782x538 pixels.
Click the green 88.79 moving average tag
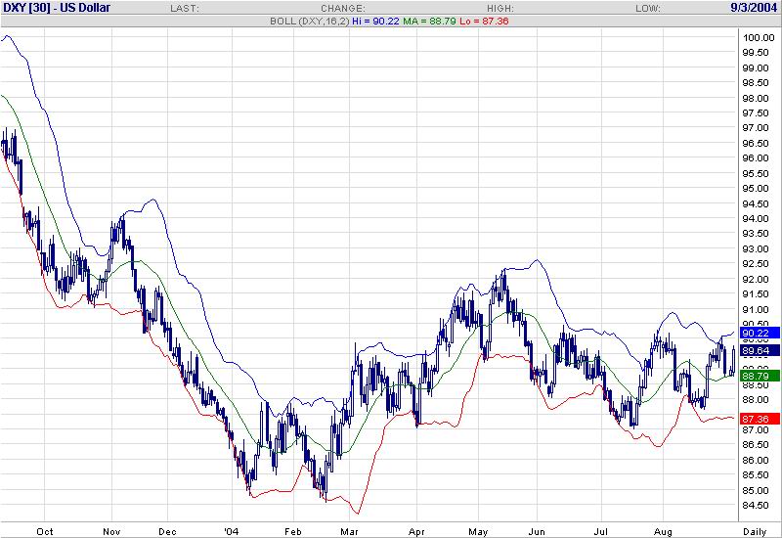click(x=755, y=375)
